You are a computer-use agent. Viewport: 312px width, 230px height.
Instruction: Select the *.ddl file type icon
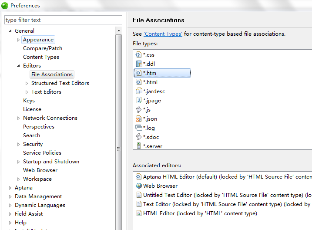coord(139,64)
